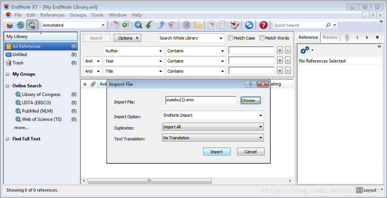387x198 pixels.
Task: Select Integrated Library & Online Search Mode icon
Action: coord(32,25)
